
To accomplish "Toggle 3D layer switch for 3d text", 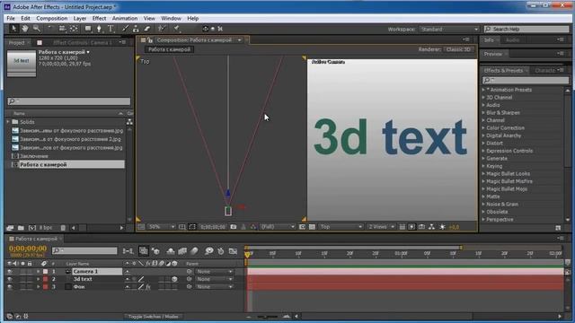I will [x=174, y=279].
